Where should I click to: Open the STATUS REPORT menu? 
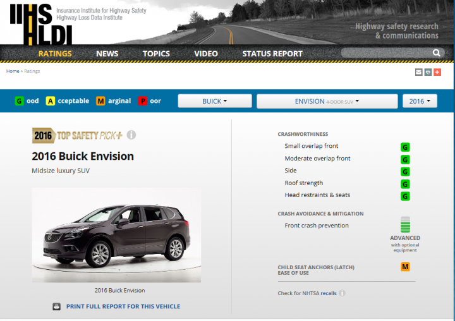click(x=272, y=54)
